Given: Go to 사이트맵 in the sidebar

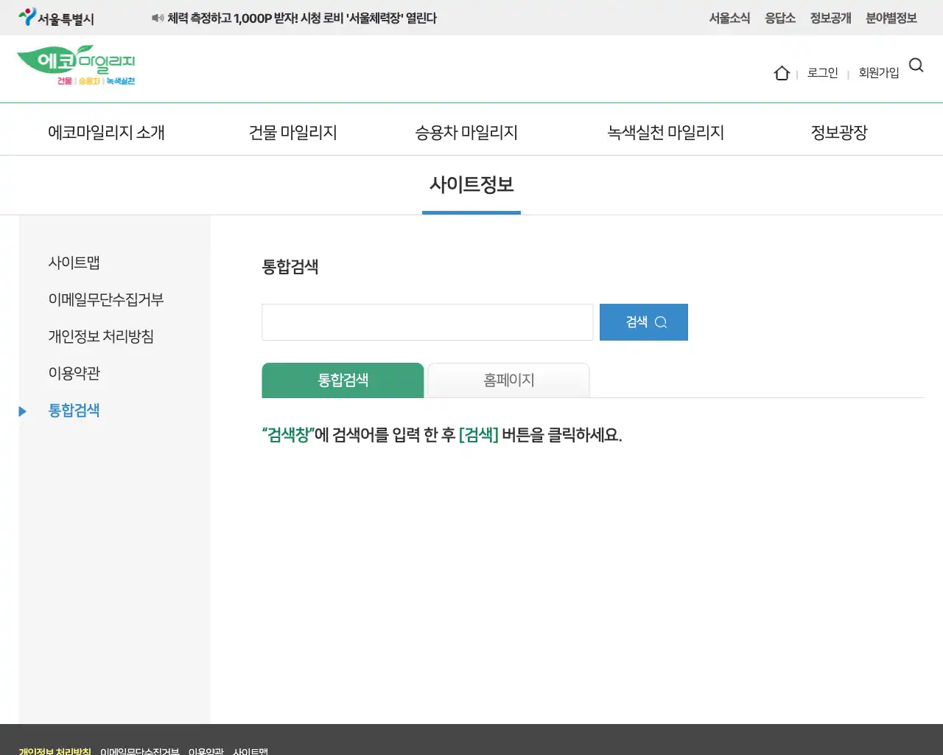Looking at the screenshot, I should point(74,262).
